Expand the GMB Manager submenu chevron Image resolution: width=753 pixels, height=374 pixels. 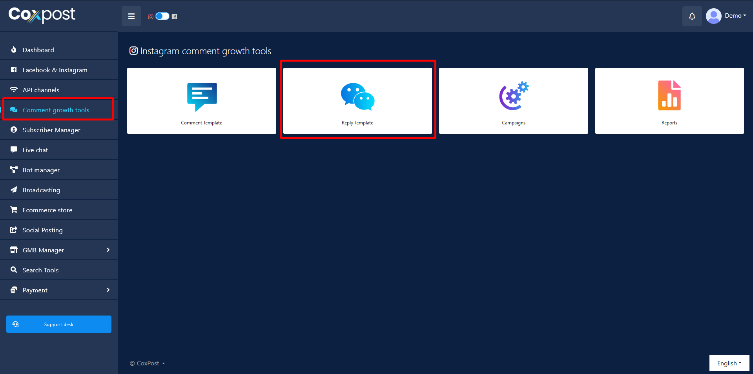(x=108, y=250)
